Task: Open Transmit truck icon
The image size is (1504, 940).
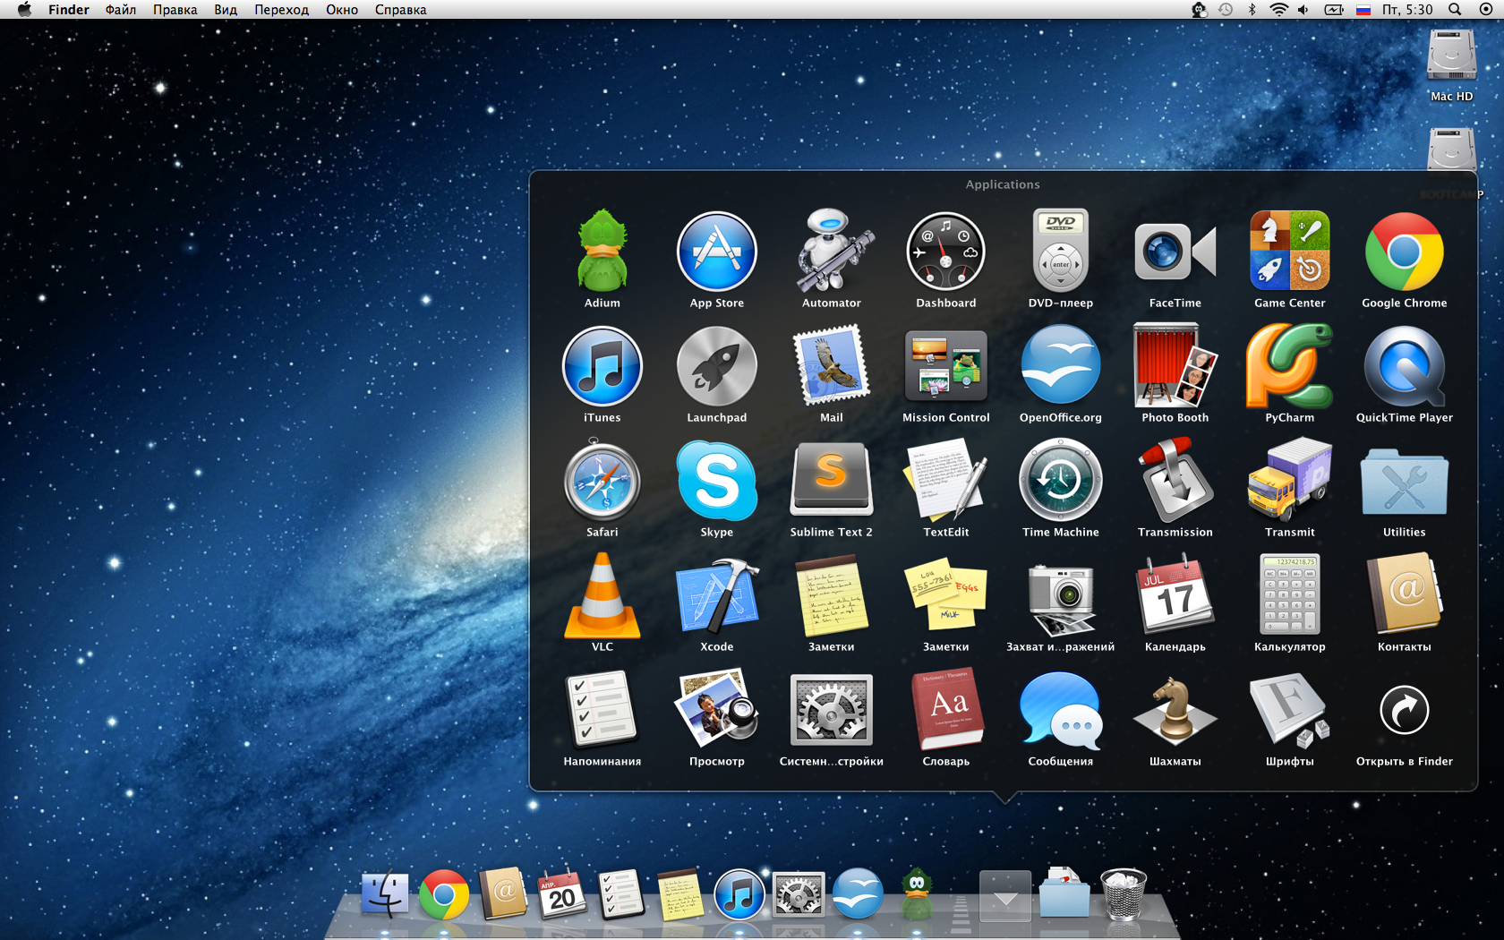Action: pyautogui.click(x=1290, y=481)
